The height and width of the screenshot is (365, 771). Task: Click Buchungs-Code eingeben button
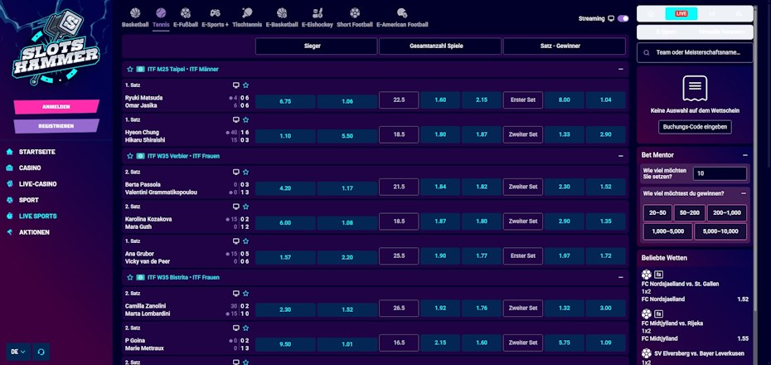[695, 127]
